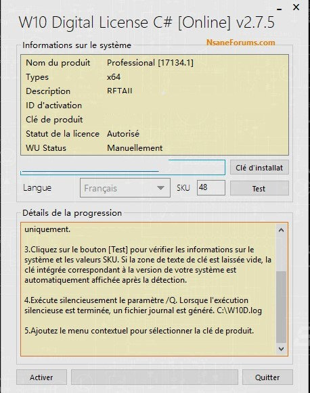The image size is (310, 393).
Task: Select the x64 type value
Action: [114, 76]
